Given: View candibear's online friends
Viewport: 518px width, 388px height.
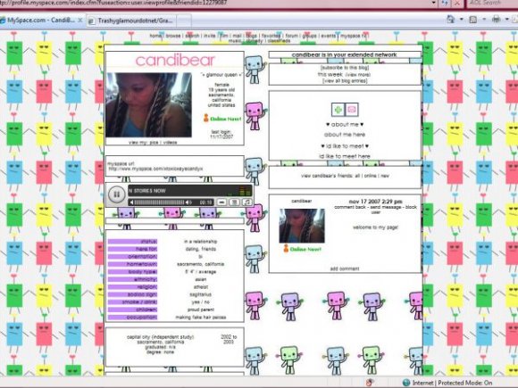Looking at the screenshot, I should (x=371, y=176).
